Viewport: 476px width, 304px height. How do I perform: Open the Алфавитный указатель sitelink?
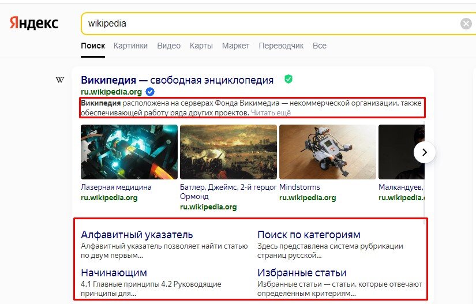137,235
